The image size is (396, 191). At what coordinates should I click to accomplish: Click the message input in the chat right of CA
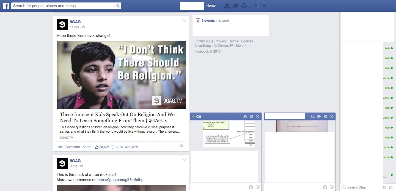pyautogui.click(x=293, y=187)
